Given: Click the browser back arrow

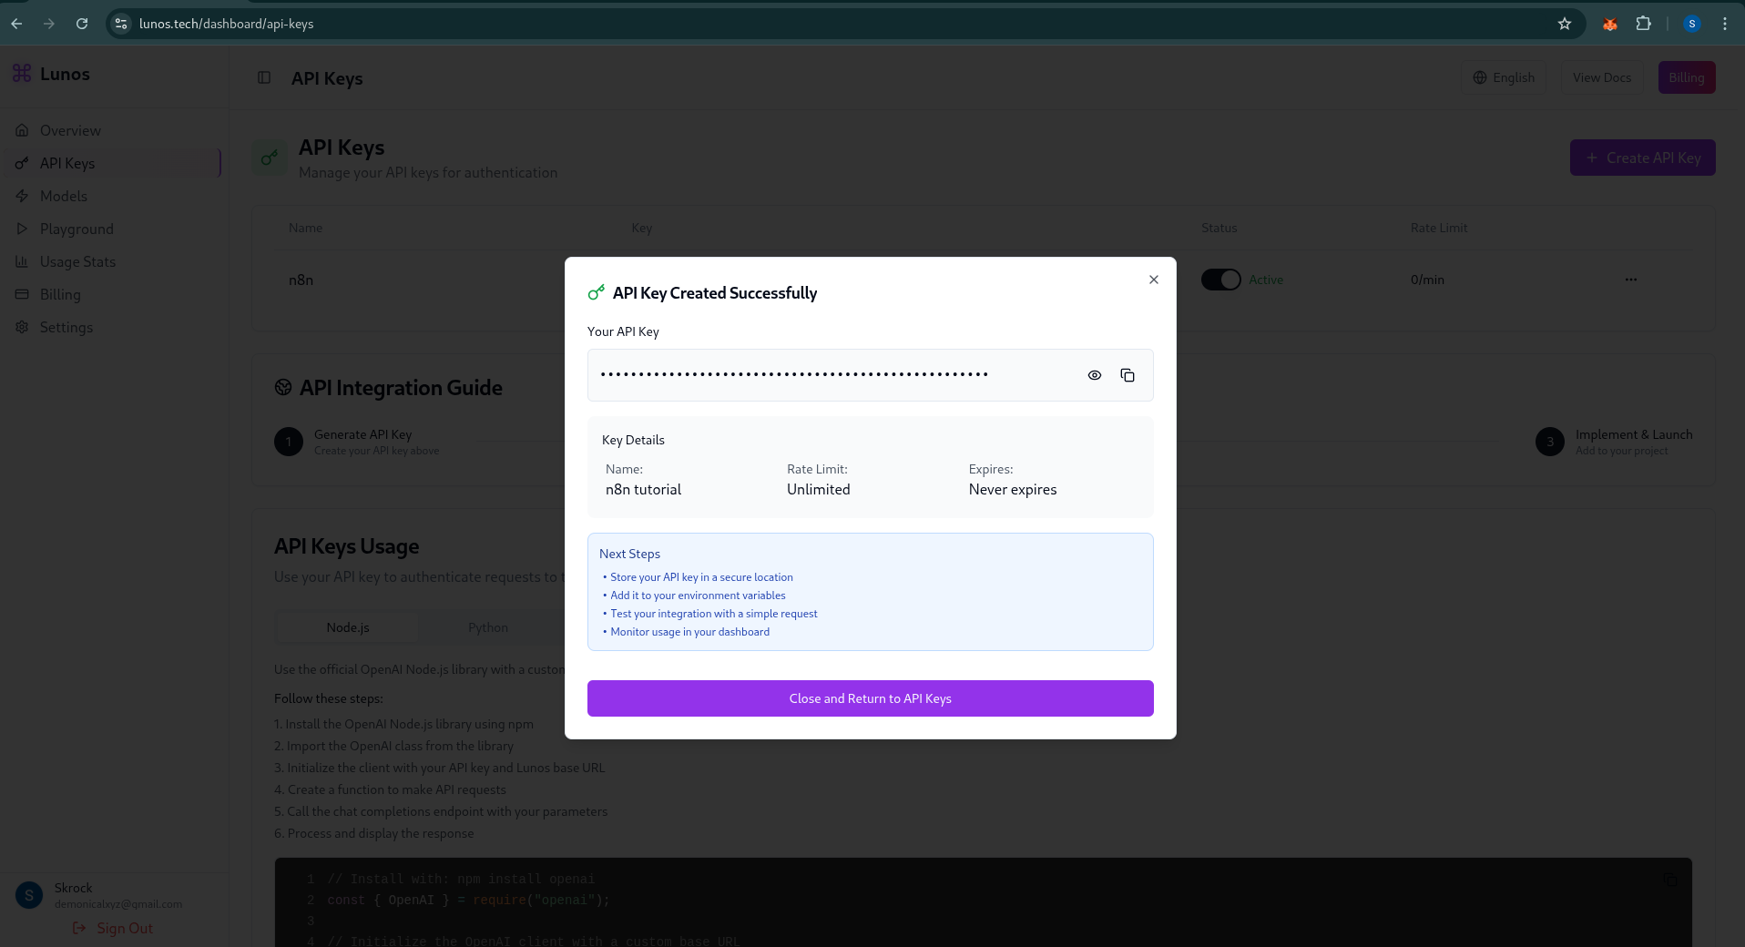Looking at the screenshot, I should pos(16,24).
